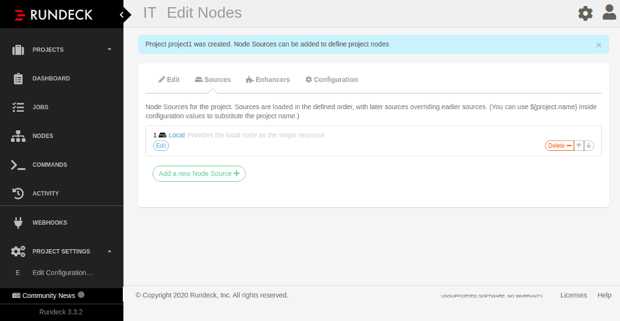Add a new Node Source
Screen dimensions: 620x321
coord(199,174)
